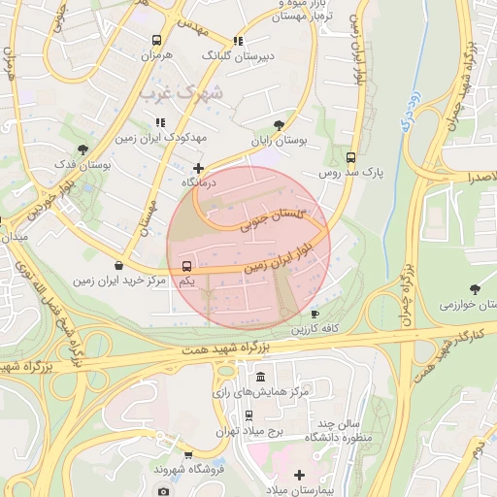Select the Hemmat highway label
This screenshot has height=497, width=497.
click(225, 348)
